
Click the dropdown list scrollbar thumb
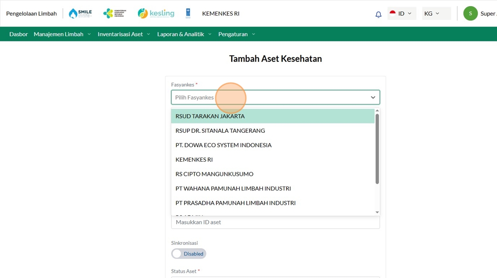(x=377, y=148)
